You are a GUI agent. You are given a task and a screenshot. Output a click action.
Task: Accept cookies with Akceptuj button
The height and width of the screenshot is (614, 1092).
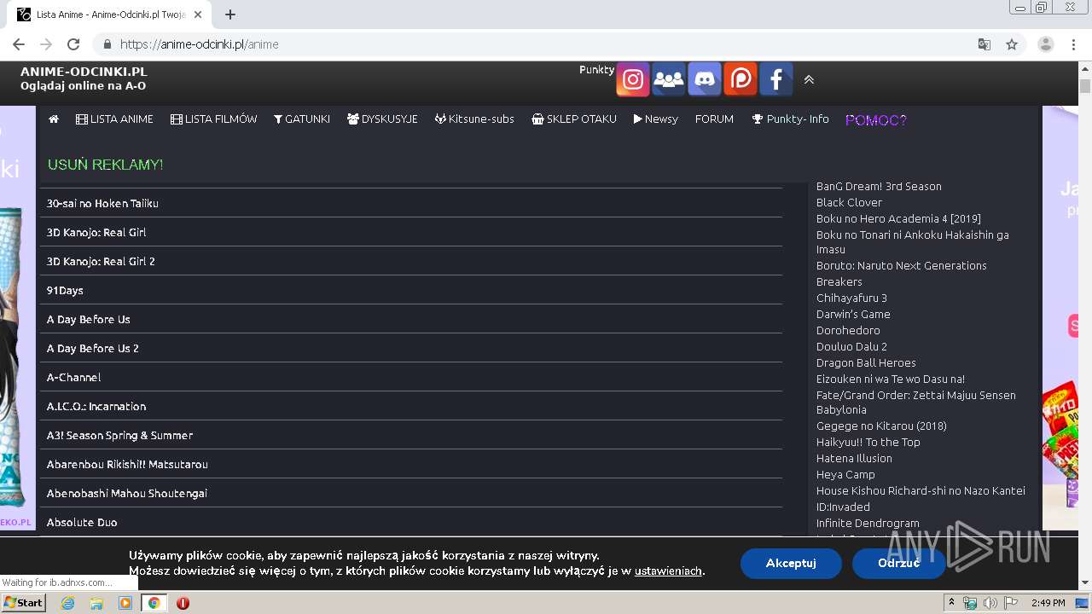click(x=791, y=563)
